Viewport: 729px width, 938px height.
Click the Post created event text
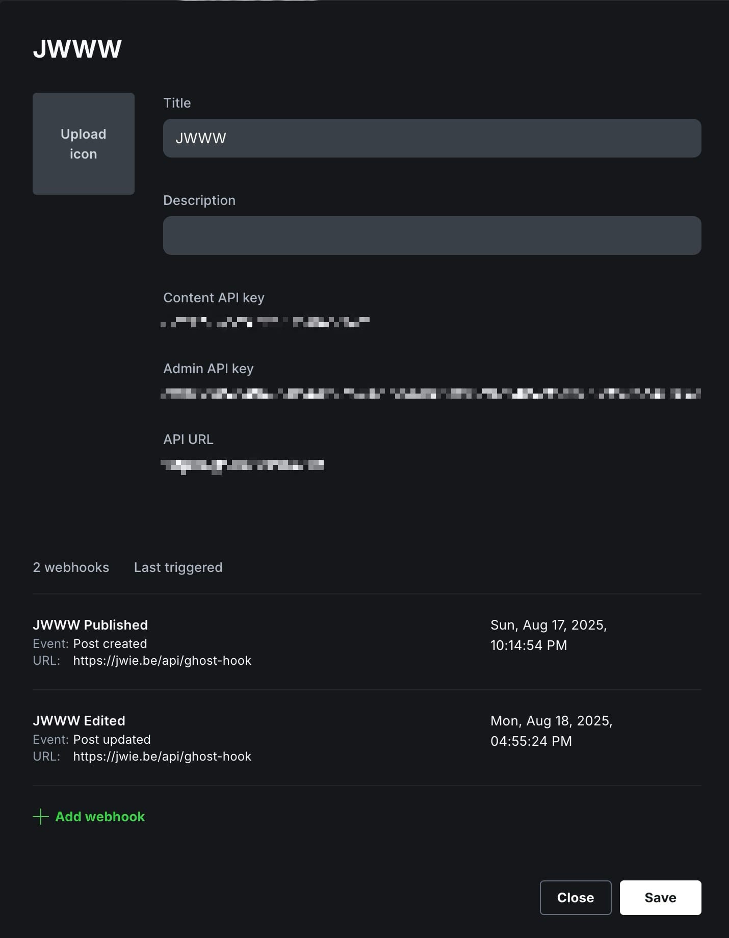(x=110, y=644)
